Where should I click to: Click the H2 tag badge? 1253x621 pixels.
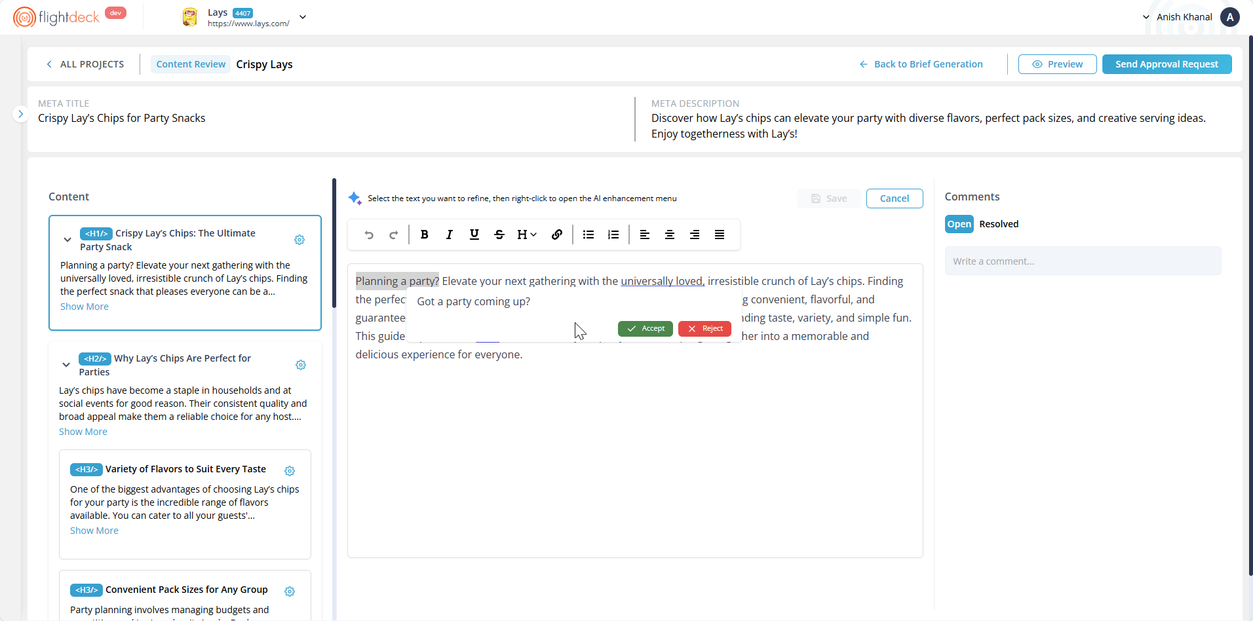click(x=95, y=358)
